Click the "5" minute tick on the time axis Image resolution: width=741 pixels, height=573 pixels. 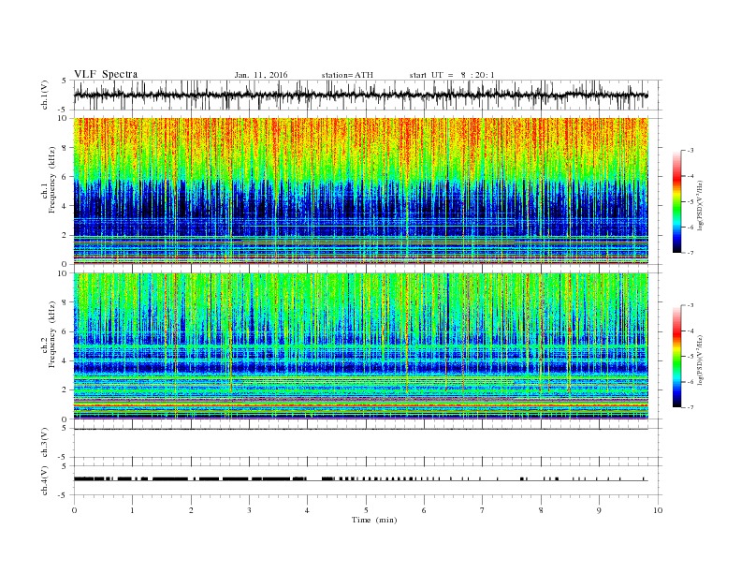coord(366,510)
